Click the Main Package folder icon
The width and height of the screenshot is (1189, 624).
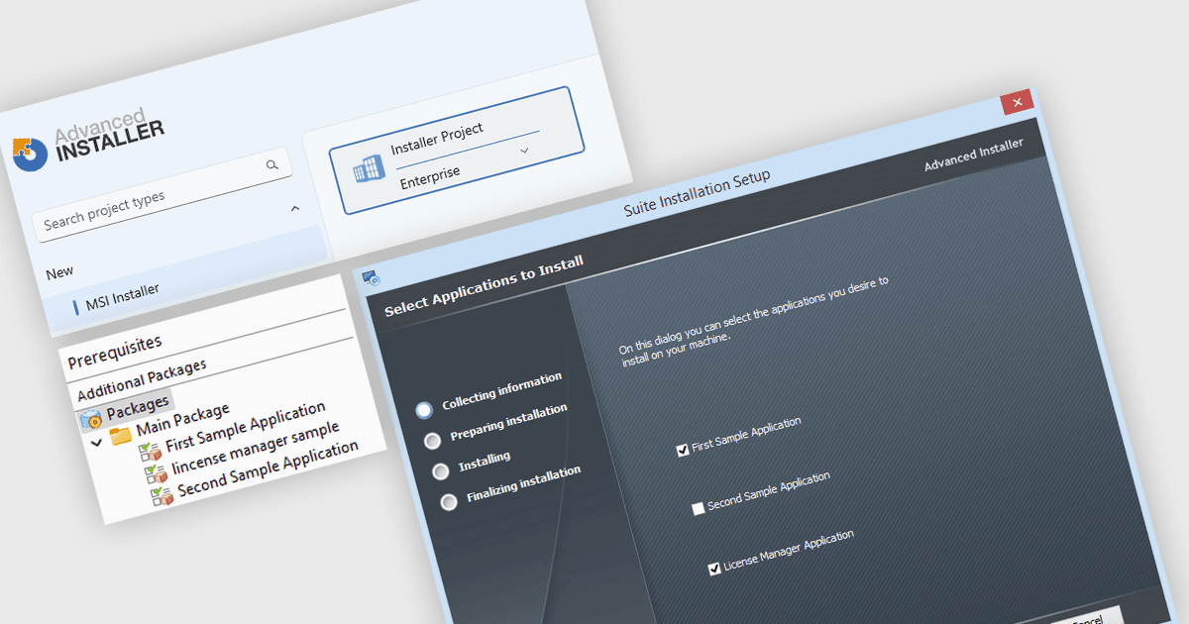coord(121,435)
